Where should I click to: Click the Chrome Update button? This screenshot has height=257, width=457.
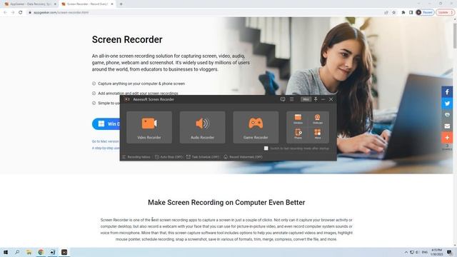point(445,13)
